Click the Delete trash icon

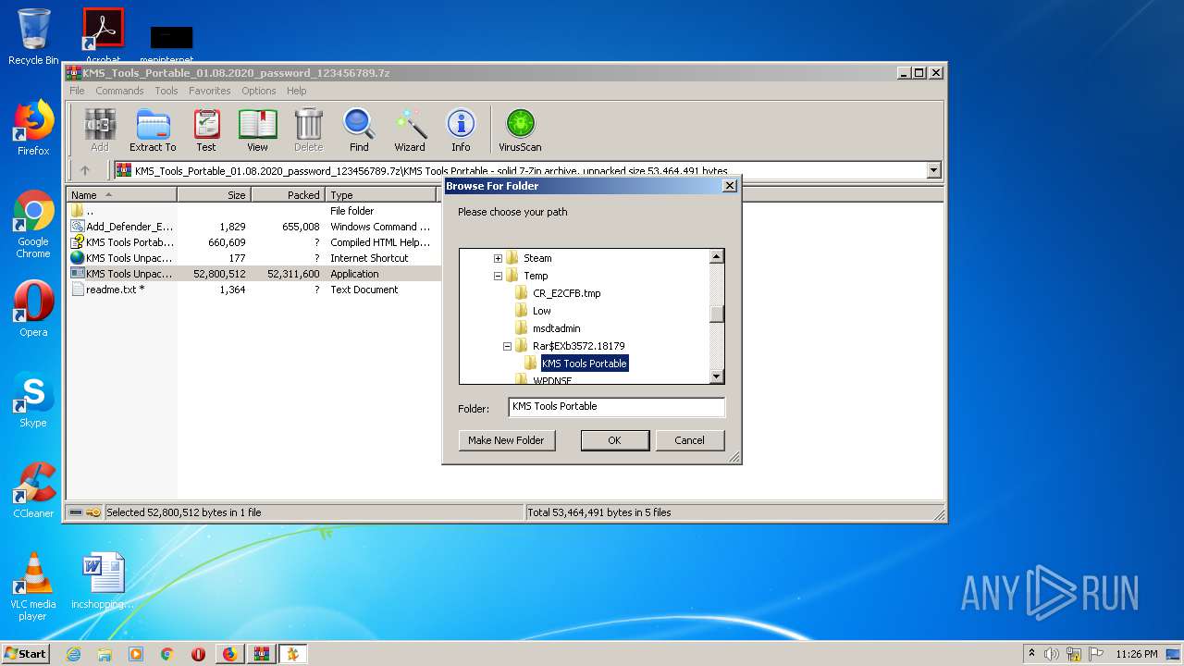click(x=308, y=130)
